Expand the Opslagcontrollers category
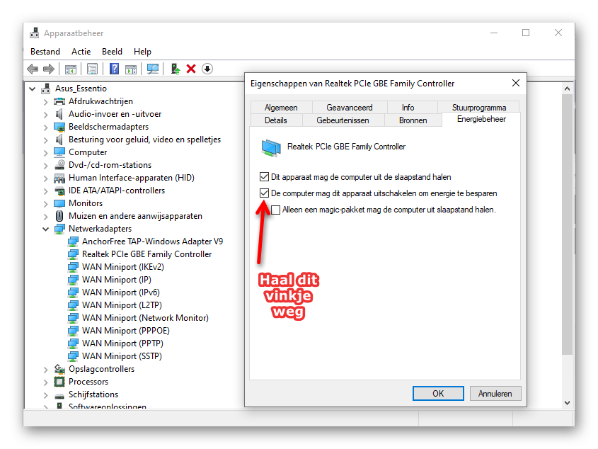Image resolution: width=598 pixels, height=449 pixels. point(46,370)
